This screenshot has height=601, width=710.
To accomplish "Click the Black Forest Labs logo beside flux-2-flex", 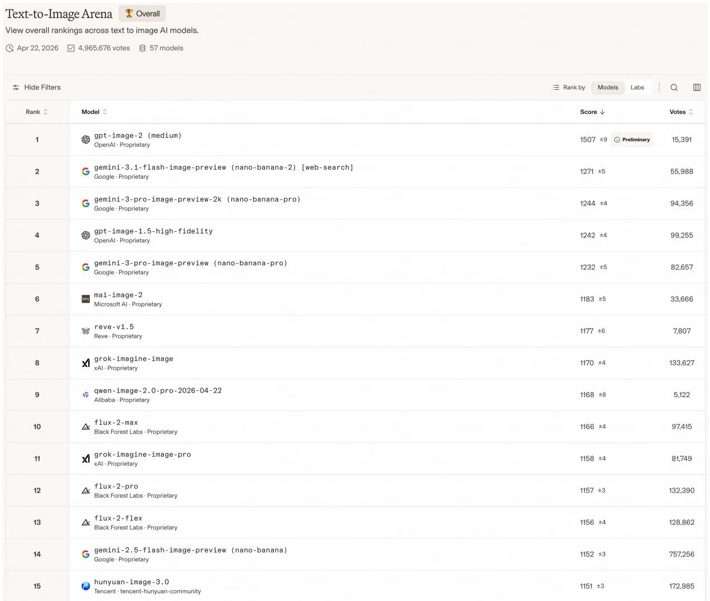I will [85, 522].
